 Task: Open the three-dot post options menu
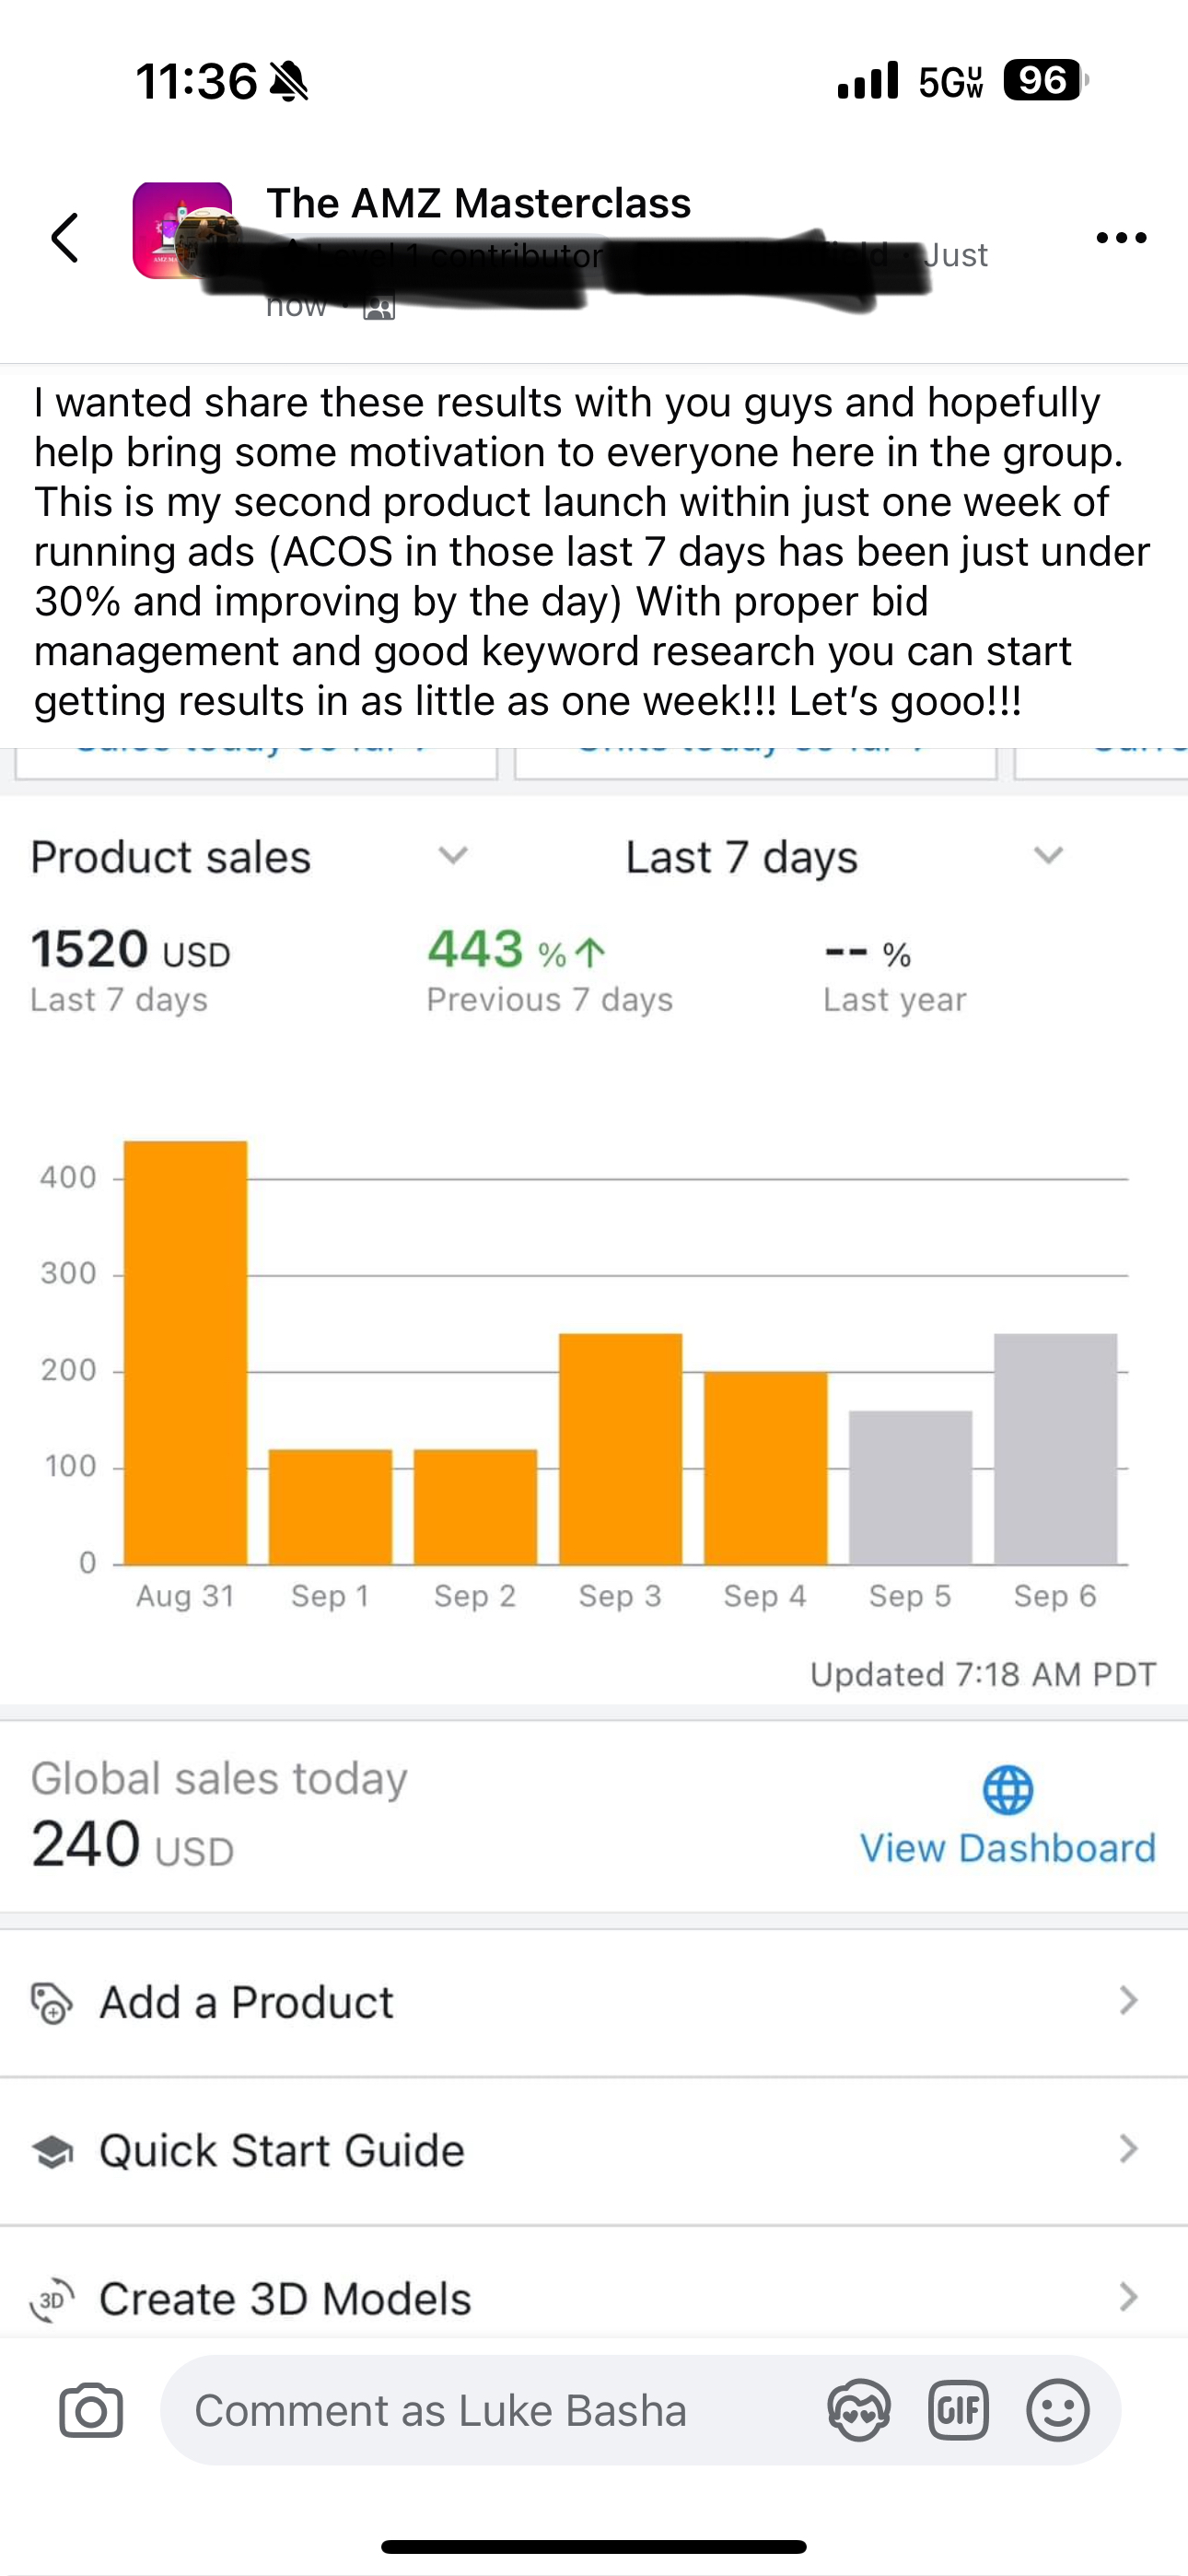1121,238
